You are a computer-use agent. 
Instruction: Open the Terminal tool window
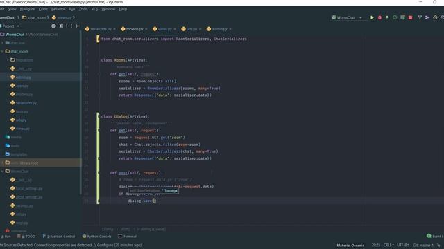click(127, 237)
